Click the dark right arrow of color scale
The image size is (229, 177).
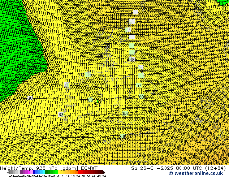(x=104, y=172)
